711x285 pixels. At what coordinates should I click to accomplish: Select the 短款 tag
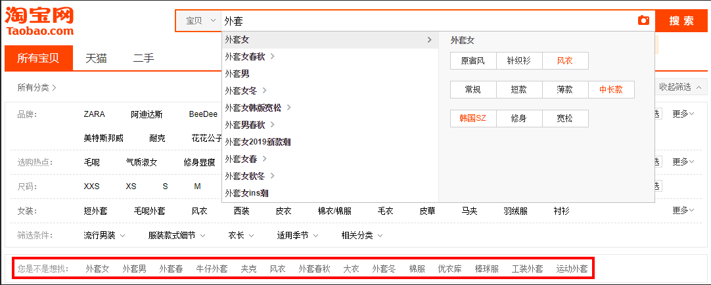tap(519, 90)
